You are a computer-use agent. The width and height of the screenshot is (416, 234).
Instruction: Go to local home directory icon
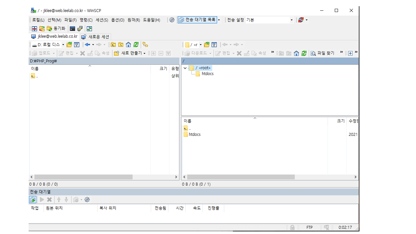click(128, 45)
